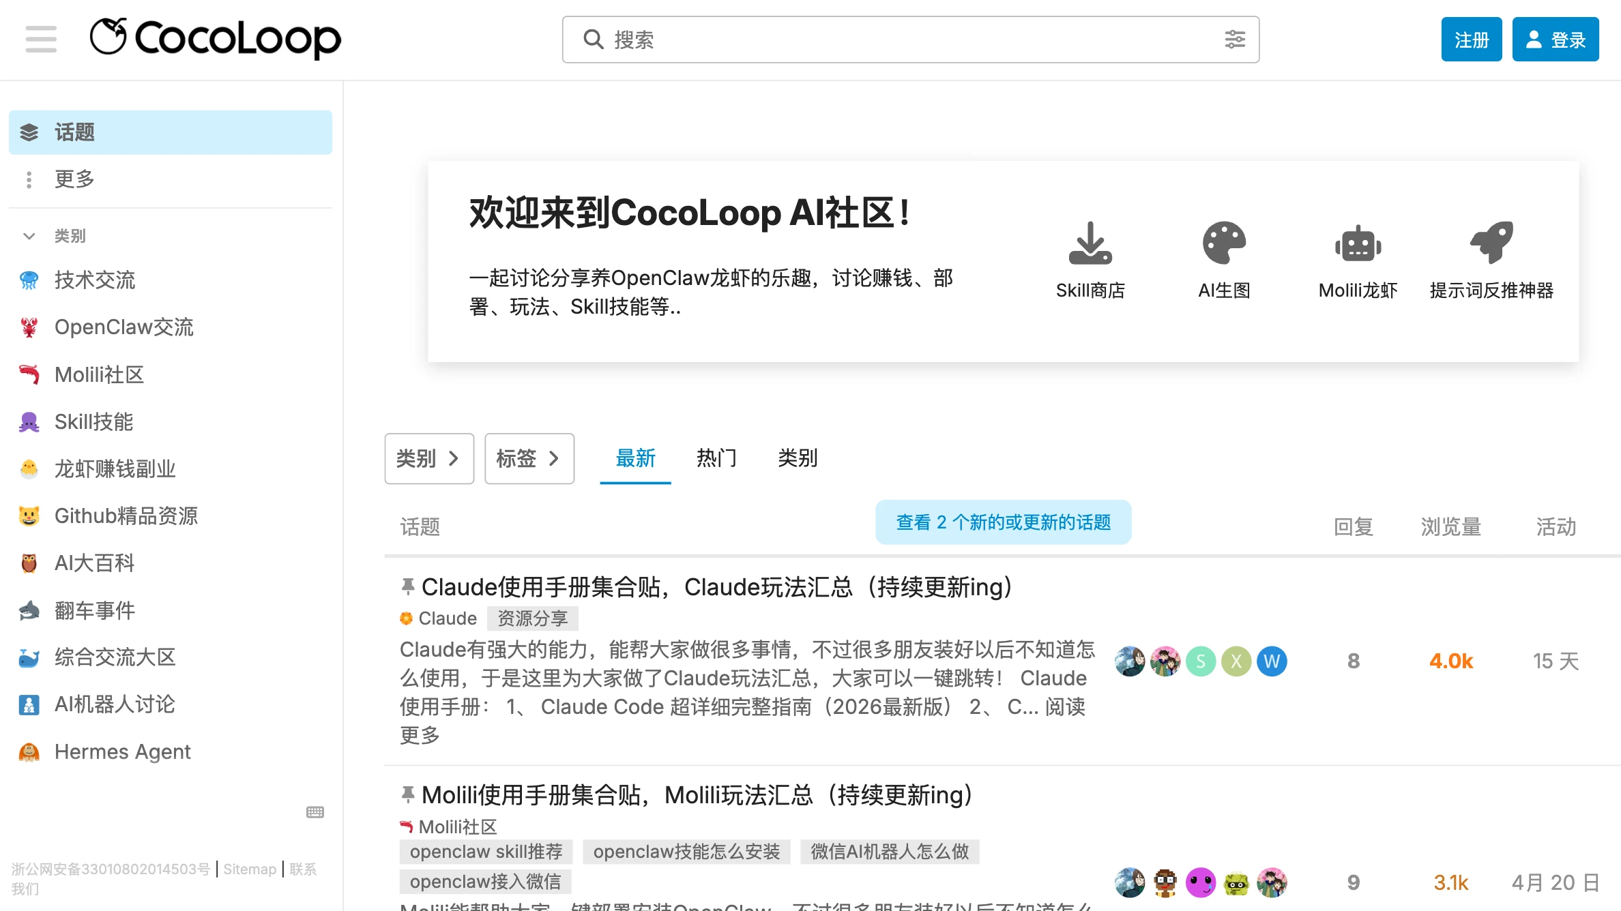This screenshot has width=1621, height=911.
Task: Open the Molili龙虾 robot icon
Action: (x=1358, y=243)
